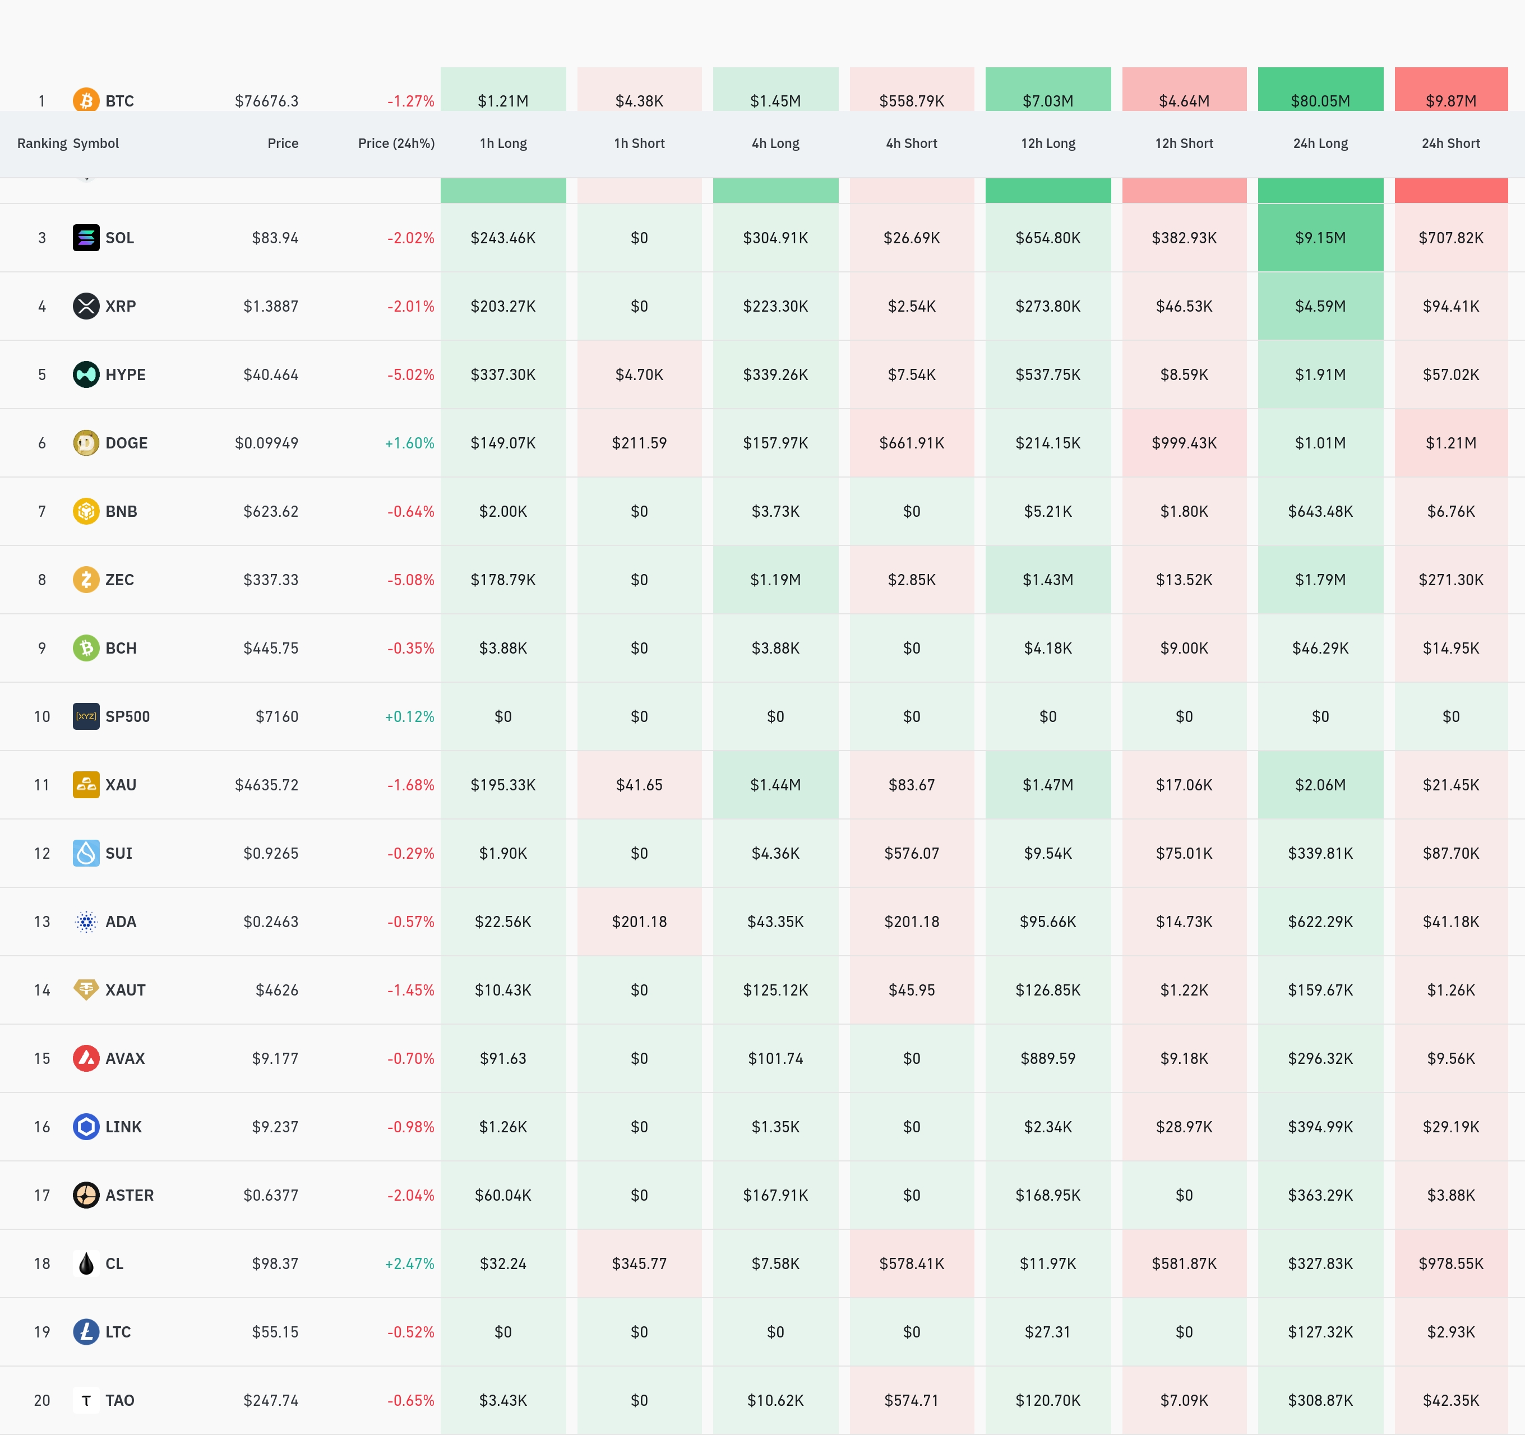
Task: Click the CL crude oil drop icon
Action: coord(86,1263)
